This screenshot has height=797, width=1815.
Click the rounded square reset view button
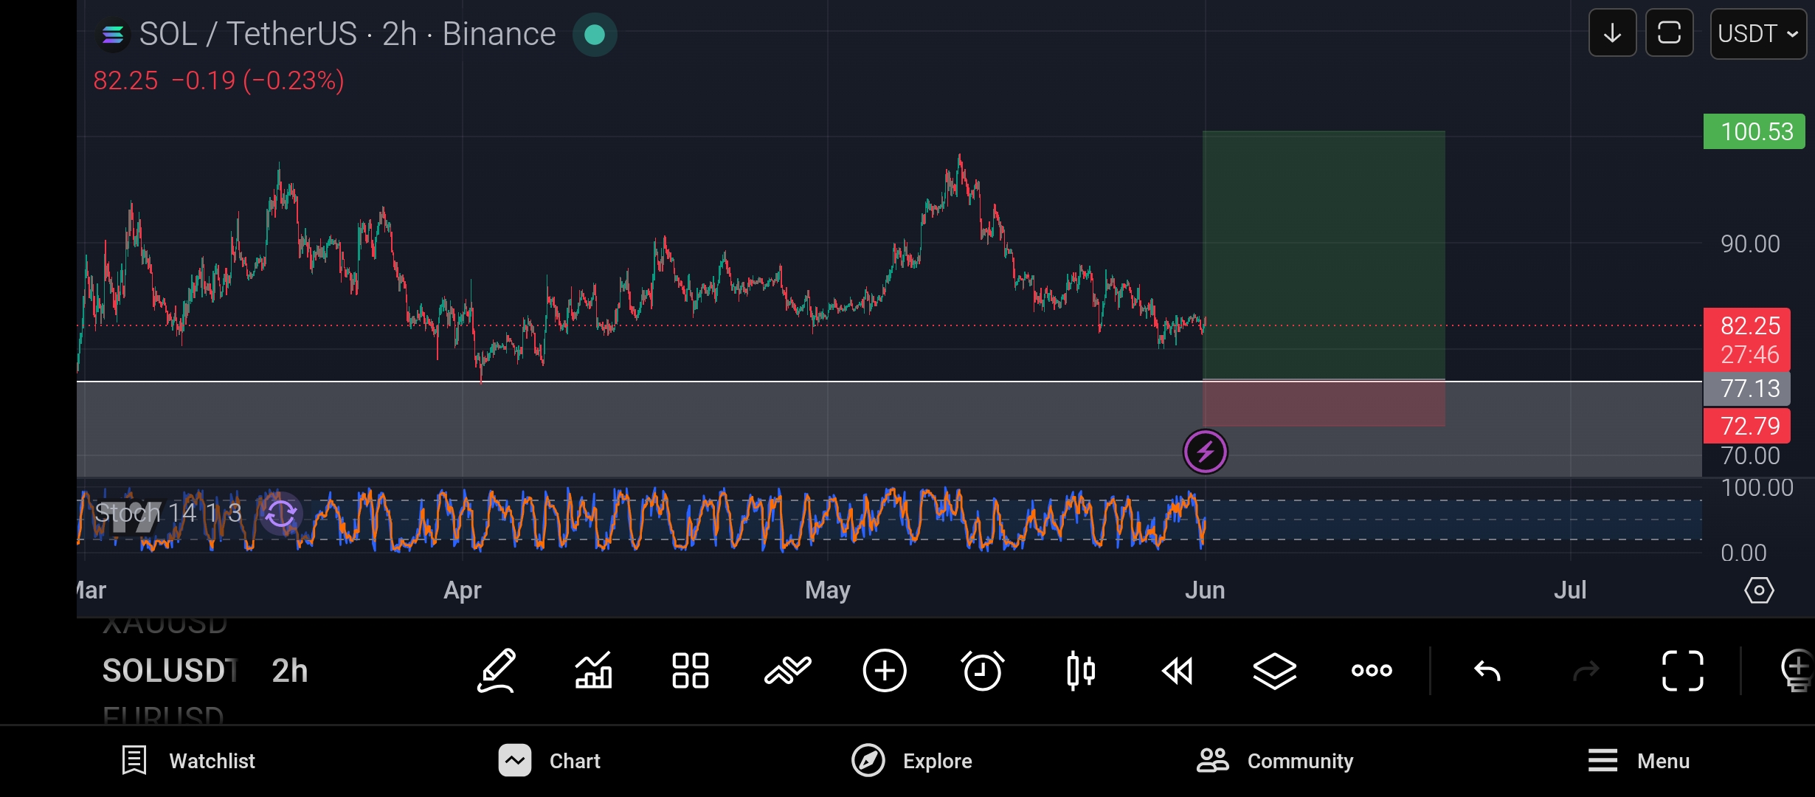(1670, 33)
